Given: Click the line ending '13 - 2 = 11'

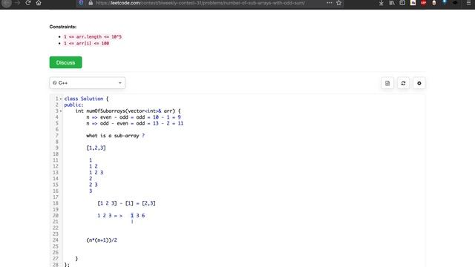Looking at the screenshot, I should 135,124.
